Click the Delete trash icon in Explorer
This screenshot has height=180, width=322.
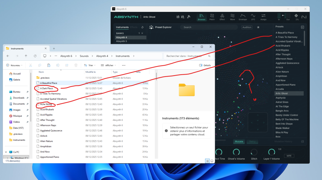click(x=76, y=65)
